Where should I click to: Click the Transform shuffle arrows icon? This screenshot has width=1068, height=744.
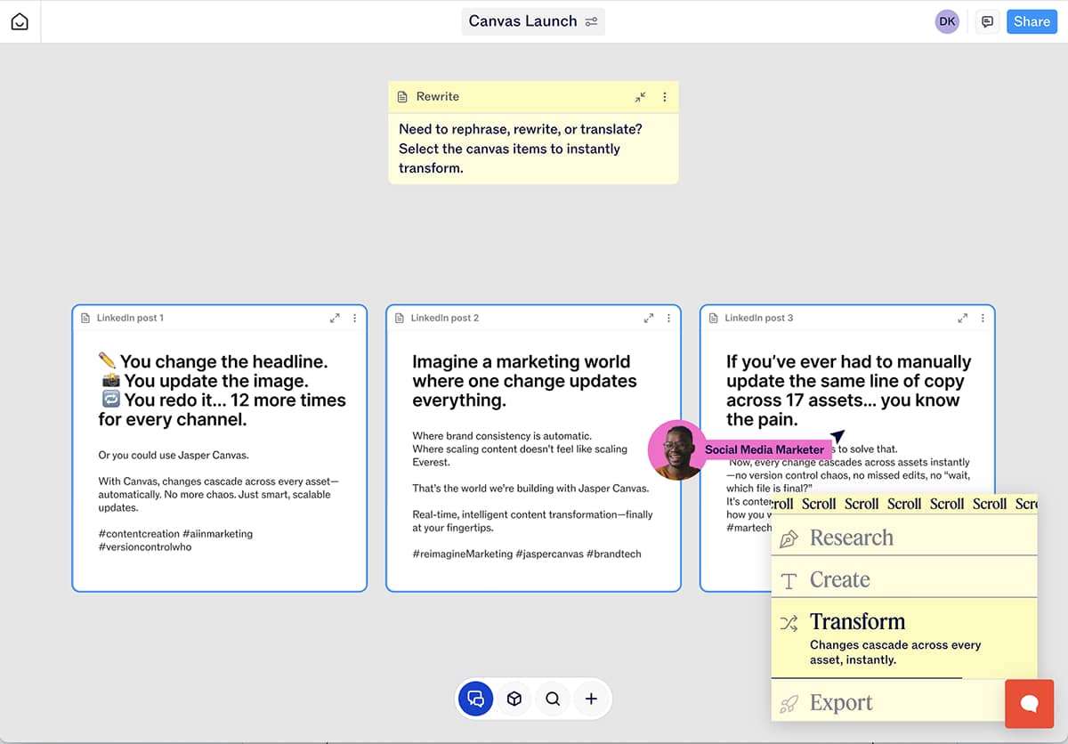pos(789,623)
